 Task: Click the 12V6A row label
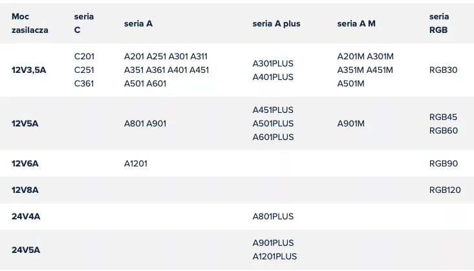pos(25,163)
